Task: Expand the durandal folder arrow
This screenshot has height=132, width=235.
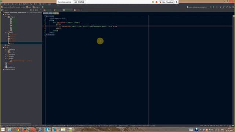Action: [6, 50]
